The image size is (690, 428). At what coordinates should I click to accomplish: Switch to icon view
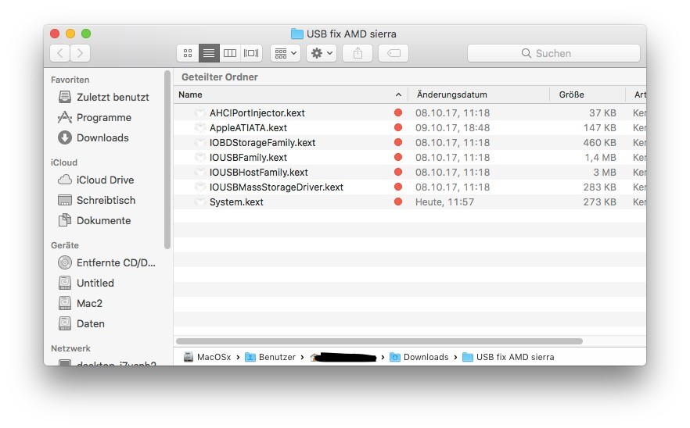point(188,53)
